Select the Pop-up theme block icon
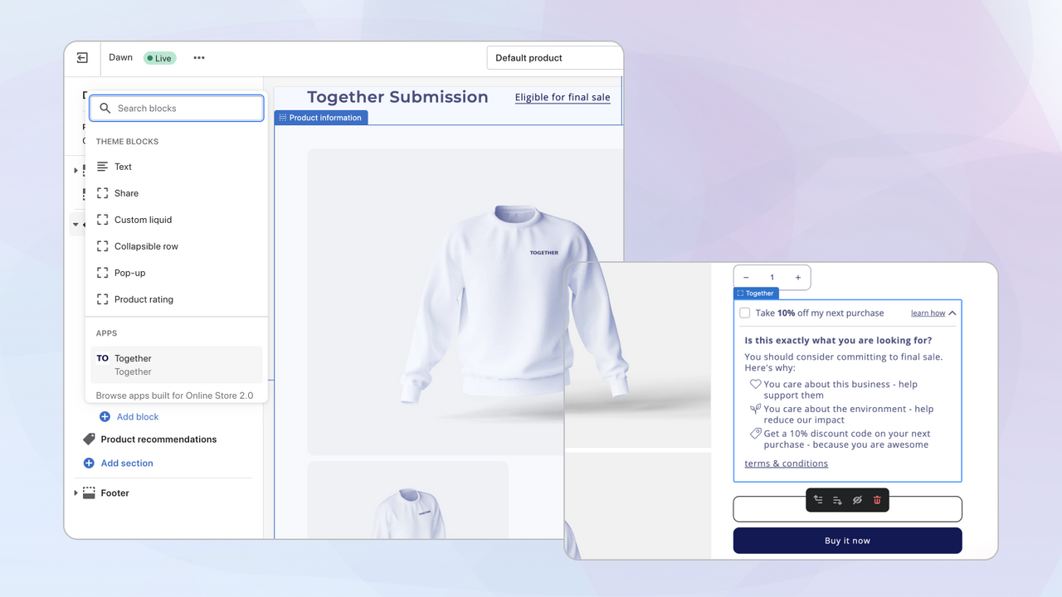The height and width of the screenshot is (597, 1062). (x=102, y=273)
